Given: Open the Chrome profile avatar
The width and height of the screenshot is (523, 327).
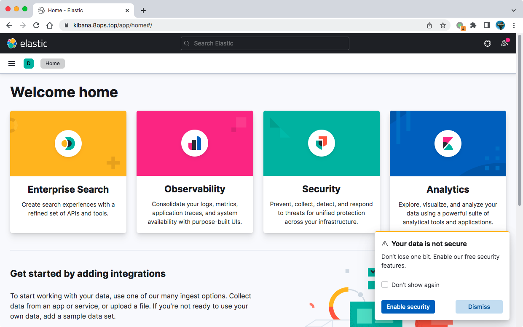Looking at the screenshot, I should pyautogui.click(x=500, y=25).
